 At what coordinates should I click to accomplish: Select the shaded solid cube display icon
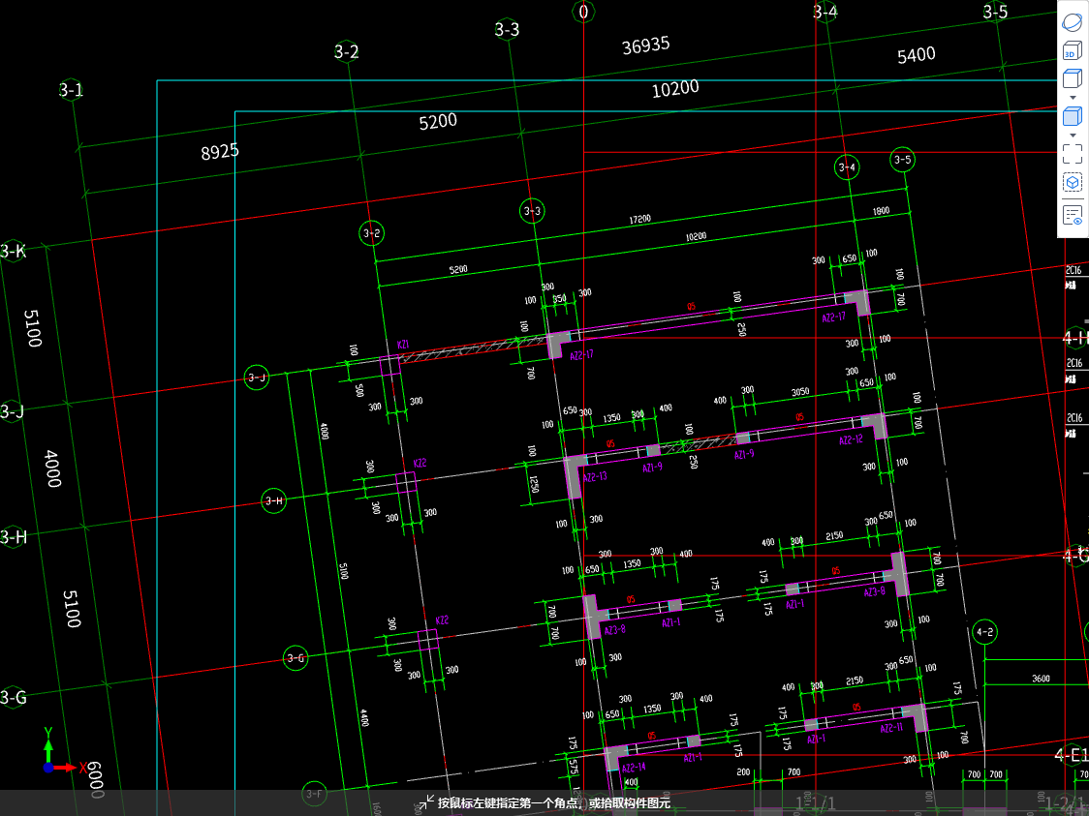coord(1073,116)
